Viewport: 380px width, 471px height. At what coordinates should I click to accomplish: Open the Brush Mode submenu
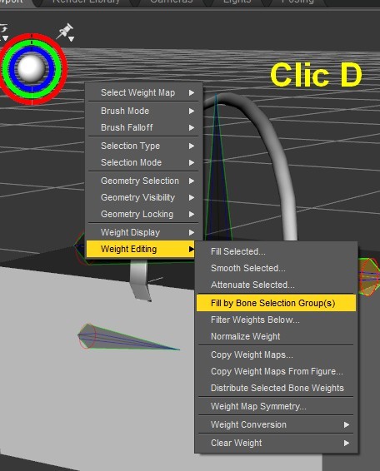coord(142,111)
